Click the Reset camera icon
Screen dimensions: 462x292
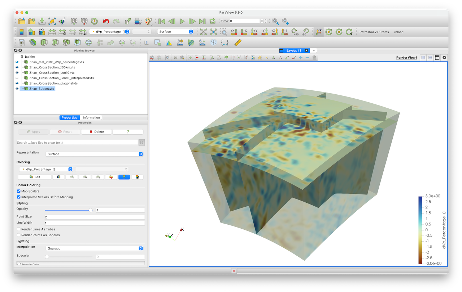pyautogui.click(x=204, y=32)
